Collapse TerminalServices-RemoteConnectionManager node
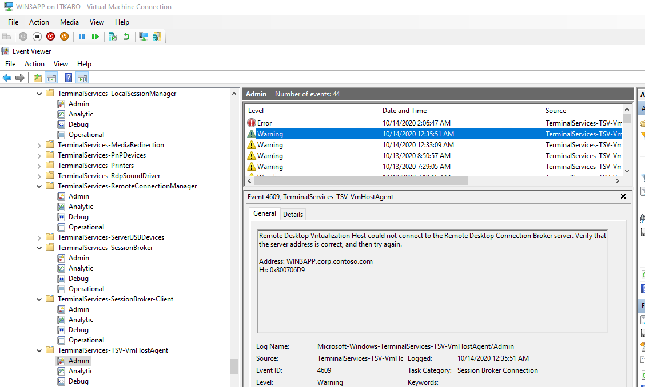Viewport: 645px width, 387px height. pos(39,186)
